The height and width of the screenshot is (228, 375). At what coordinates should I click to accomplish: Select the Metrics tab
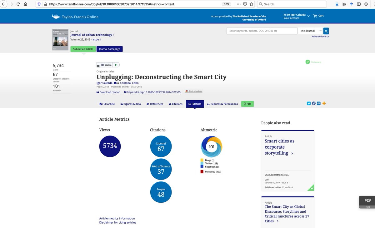(x=195, y=104)
